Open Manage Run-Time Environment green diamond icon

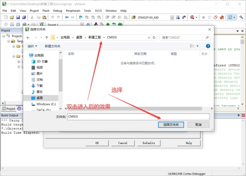(x=108, y=24)
